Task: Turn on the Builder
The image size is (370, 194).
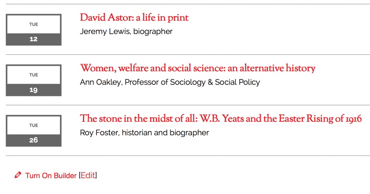Action: tap(50, 176)
